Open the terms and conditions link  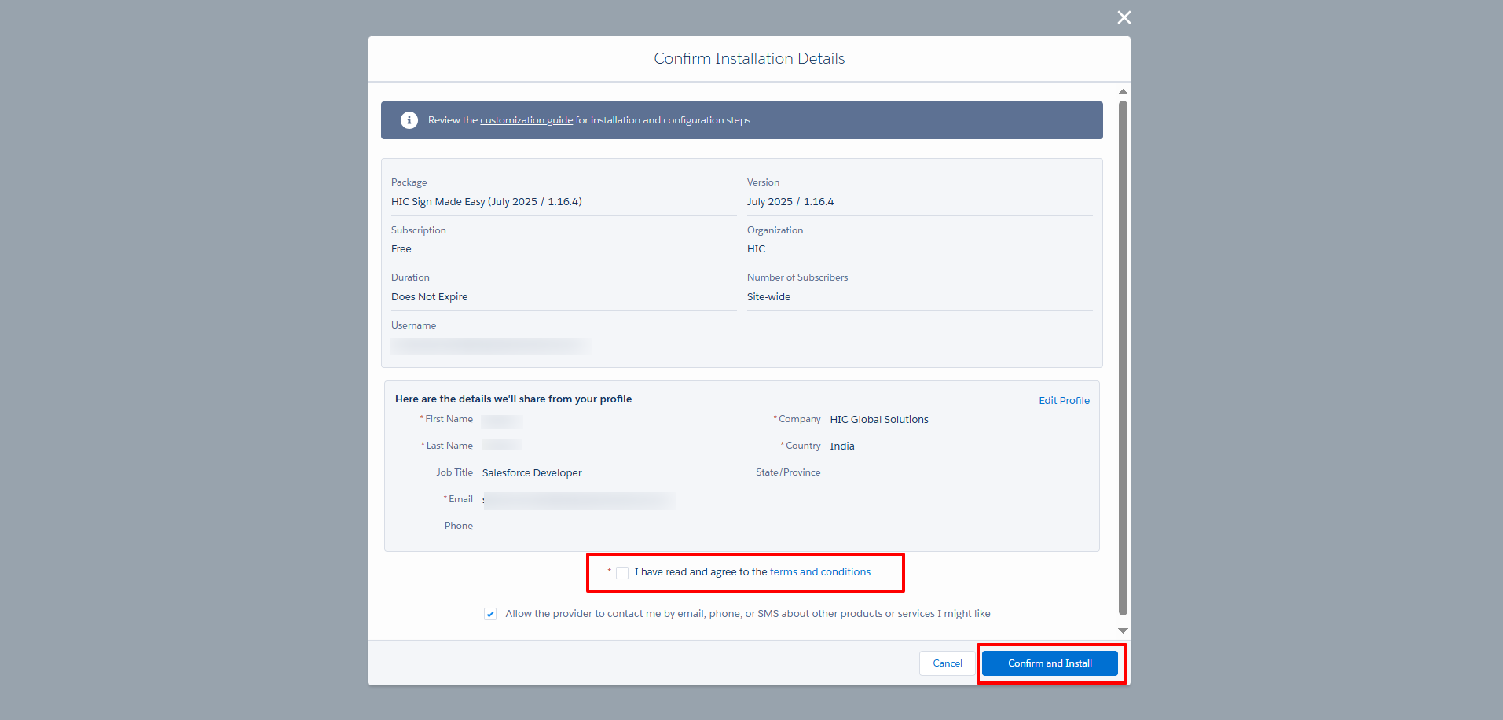click(820, 572)
